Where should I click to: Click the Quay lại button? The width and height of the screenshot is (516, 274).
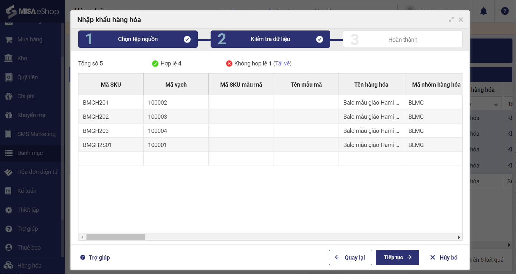click(350, 257)
